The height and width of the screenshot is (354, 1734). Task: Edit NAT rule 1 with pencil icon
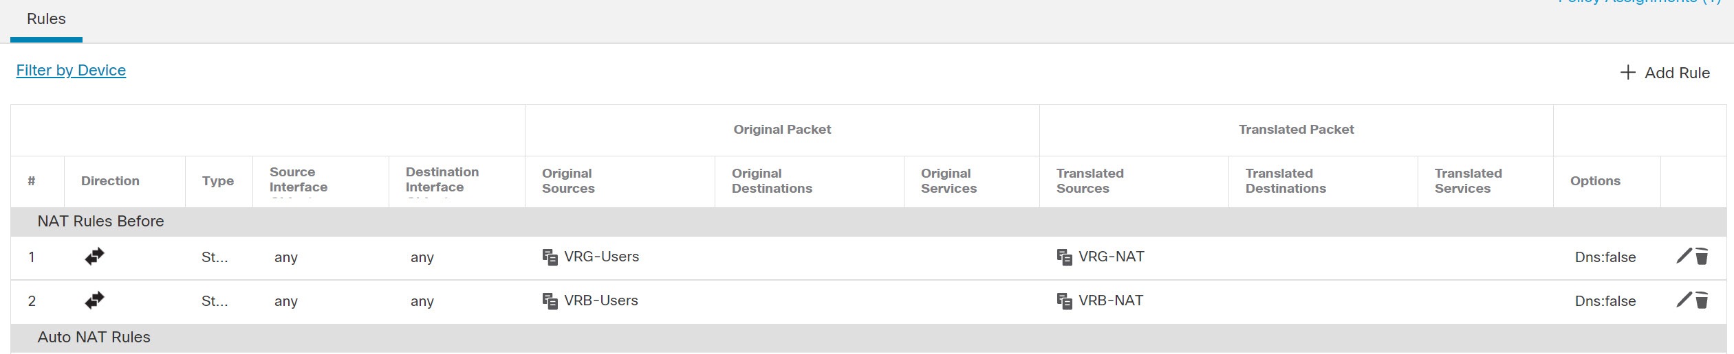[1683, 257]
